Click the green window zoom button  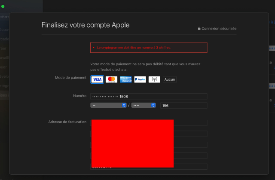tap(3, 6)
